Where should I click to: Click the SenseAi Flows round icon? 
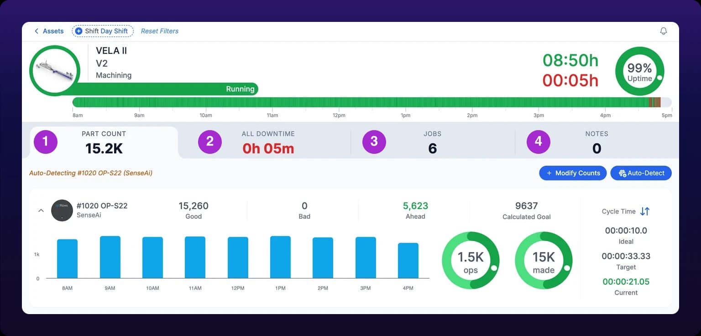pos(62,210)
